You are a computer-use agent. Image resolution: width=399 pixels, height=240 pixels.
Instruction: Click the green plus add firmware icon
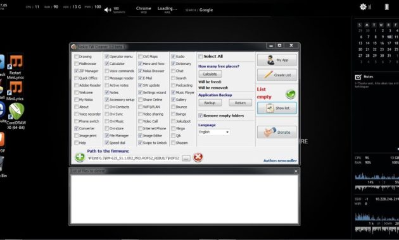80,157
